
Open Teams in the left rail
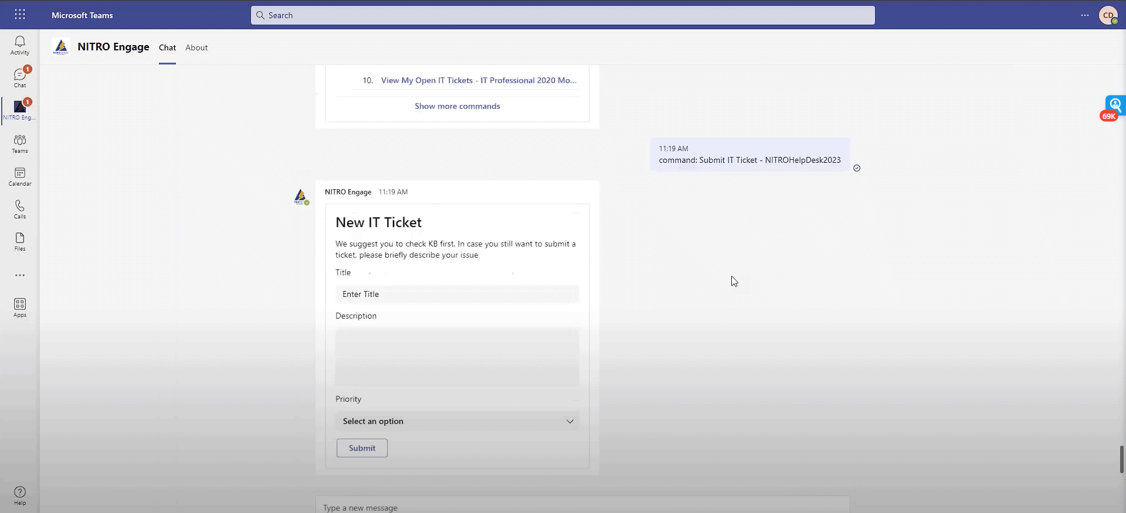(20, 143)
